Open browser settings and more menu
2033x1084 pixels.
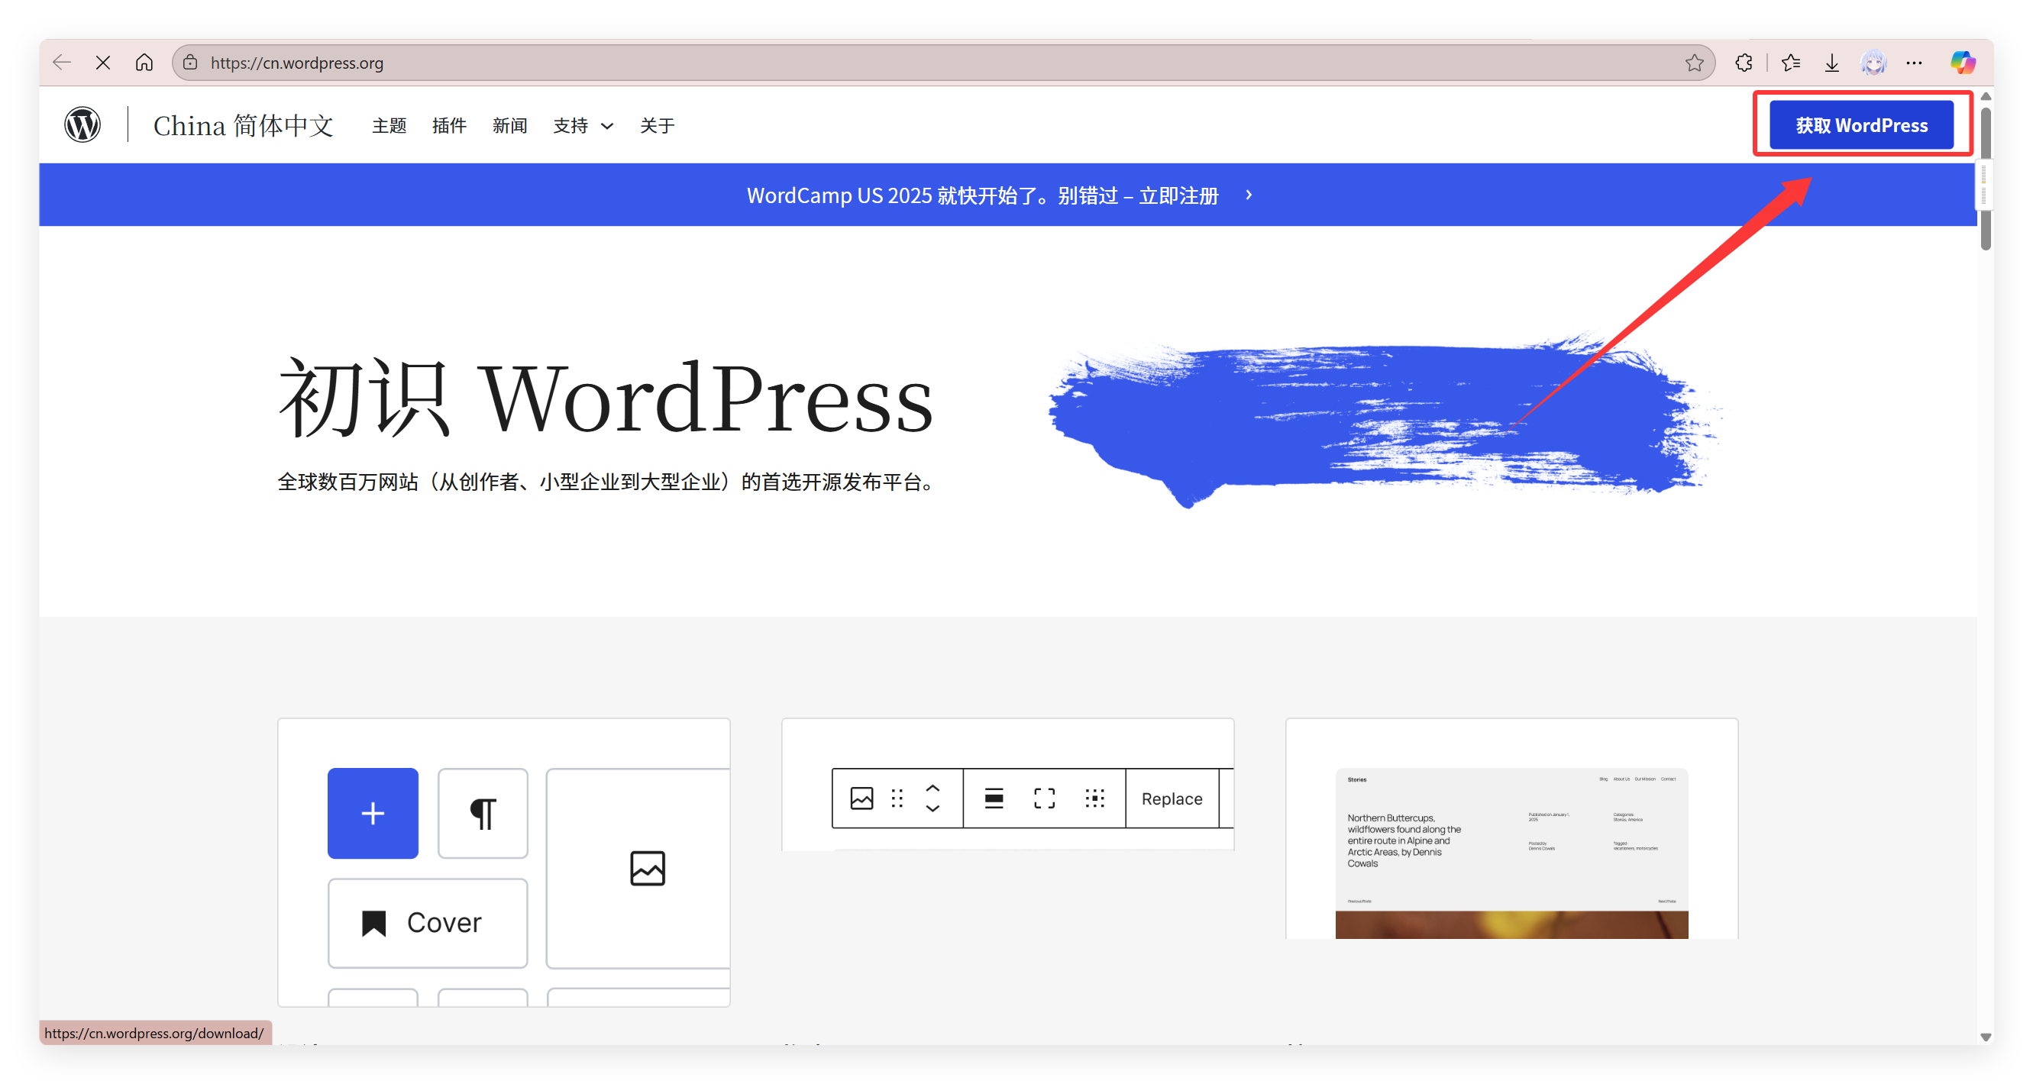1914,63
